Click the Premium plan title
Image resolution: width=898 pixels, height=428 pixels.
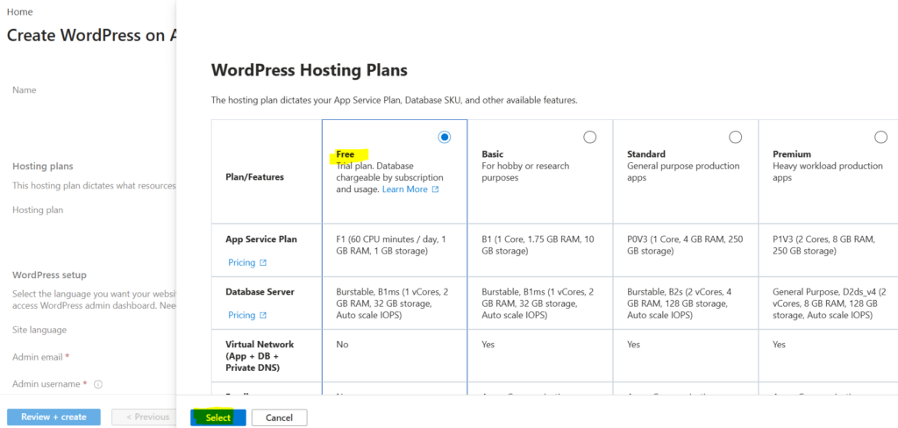tap(792, 154)
